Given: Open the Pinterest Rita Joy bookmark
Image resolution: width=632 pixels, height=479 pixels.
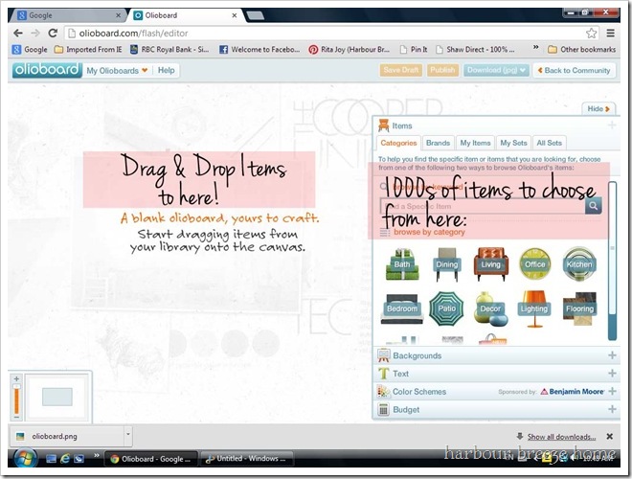Looking at the screenshot, I should tap(350, 50).
